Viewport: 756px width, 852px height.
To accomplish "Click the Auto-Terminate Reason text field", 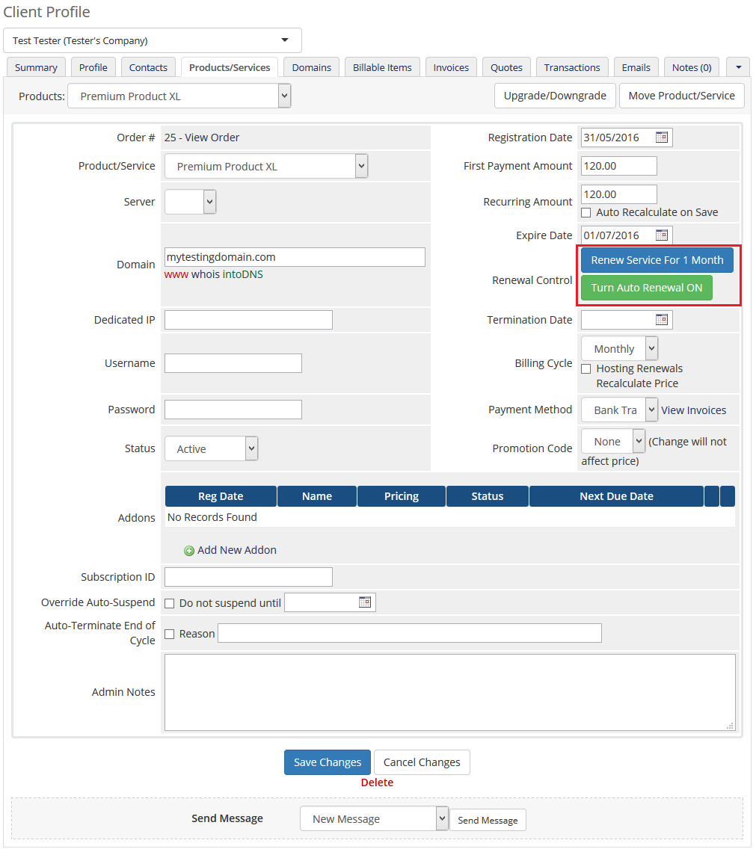I will click(410, 633).
